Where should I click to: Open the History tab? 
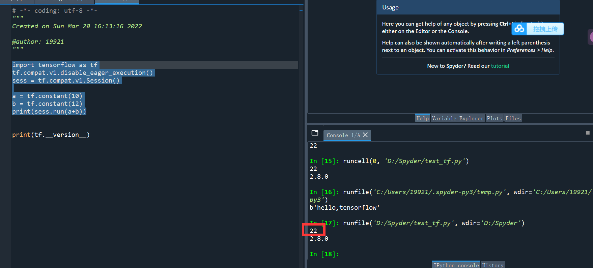click(x=493, y=265)
